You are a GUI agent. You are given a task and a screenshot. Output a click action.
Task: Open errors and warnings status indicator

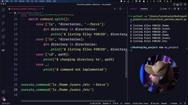coord(6,103)
